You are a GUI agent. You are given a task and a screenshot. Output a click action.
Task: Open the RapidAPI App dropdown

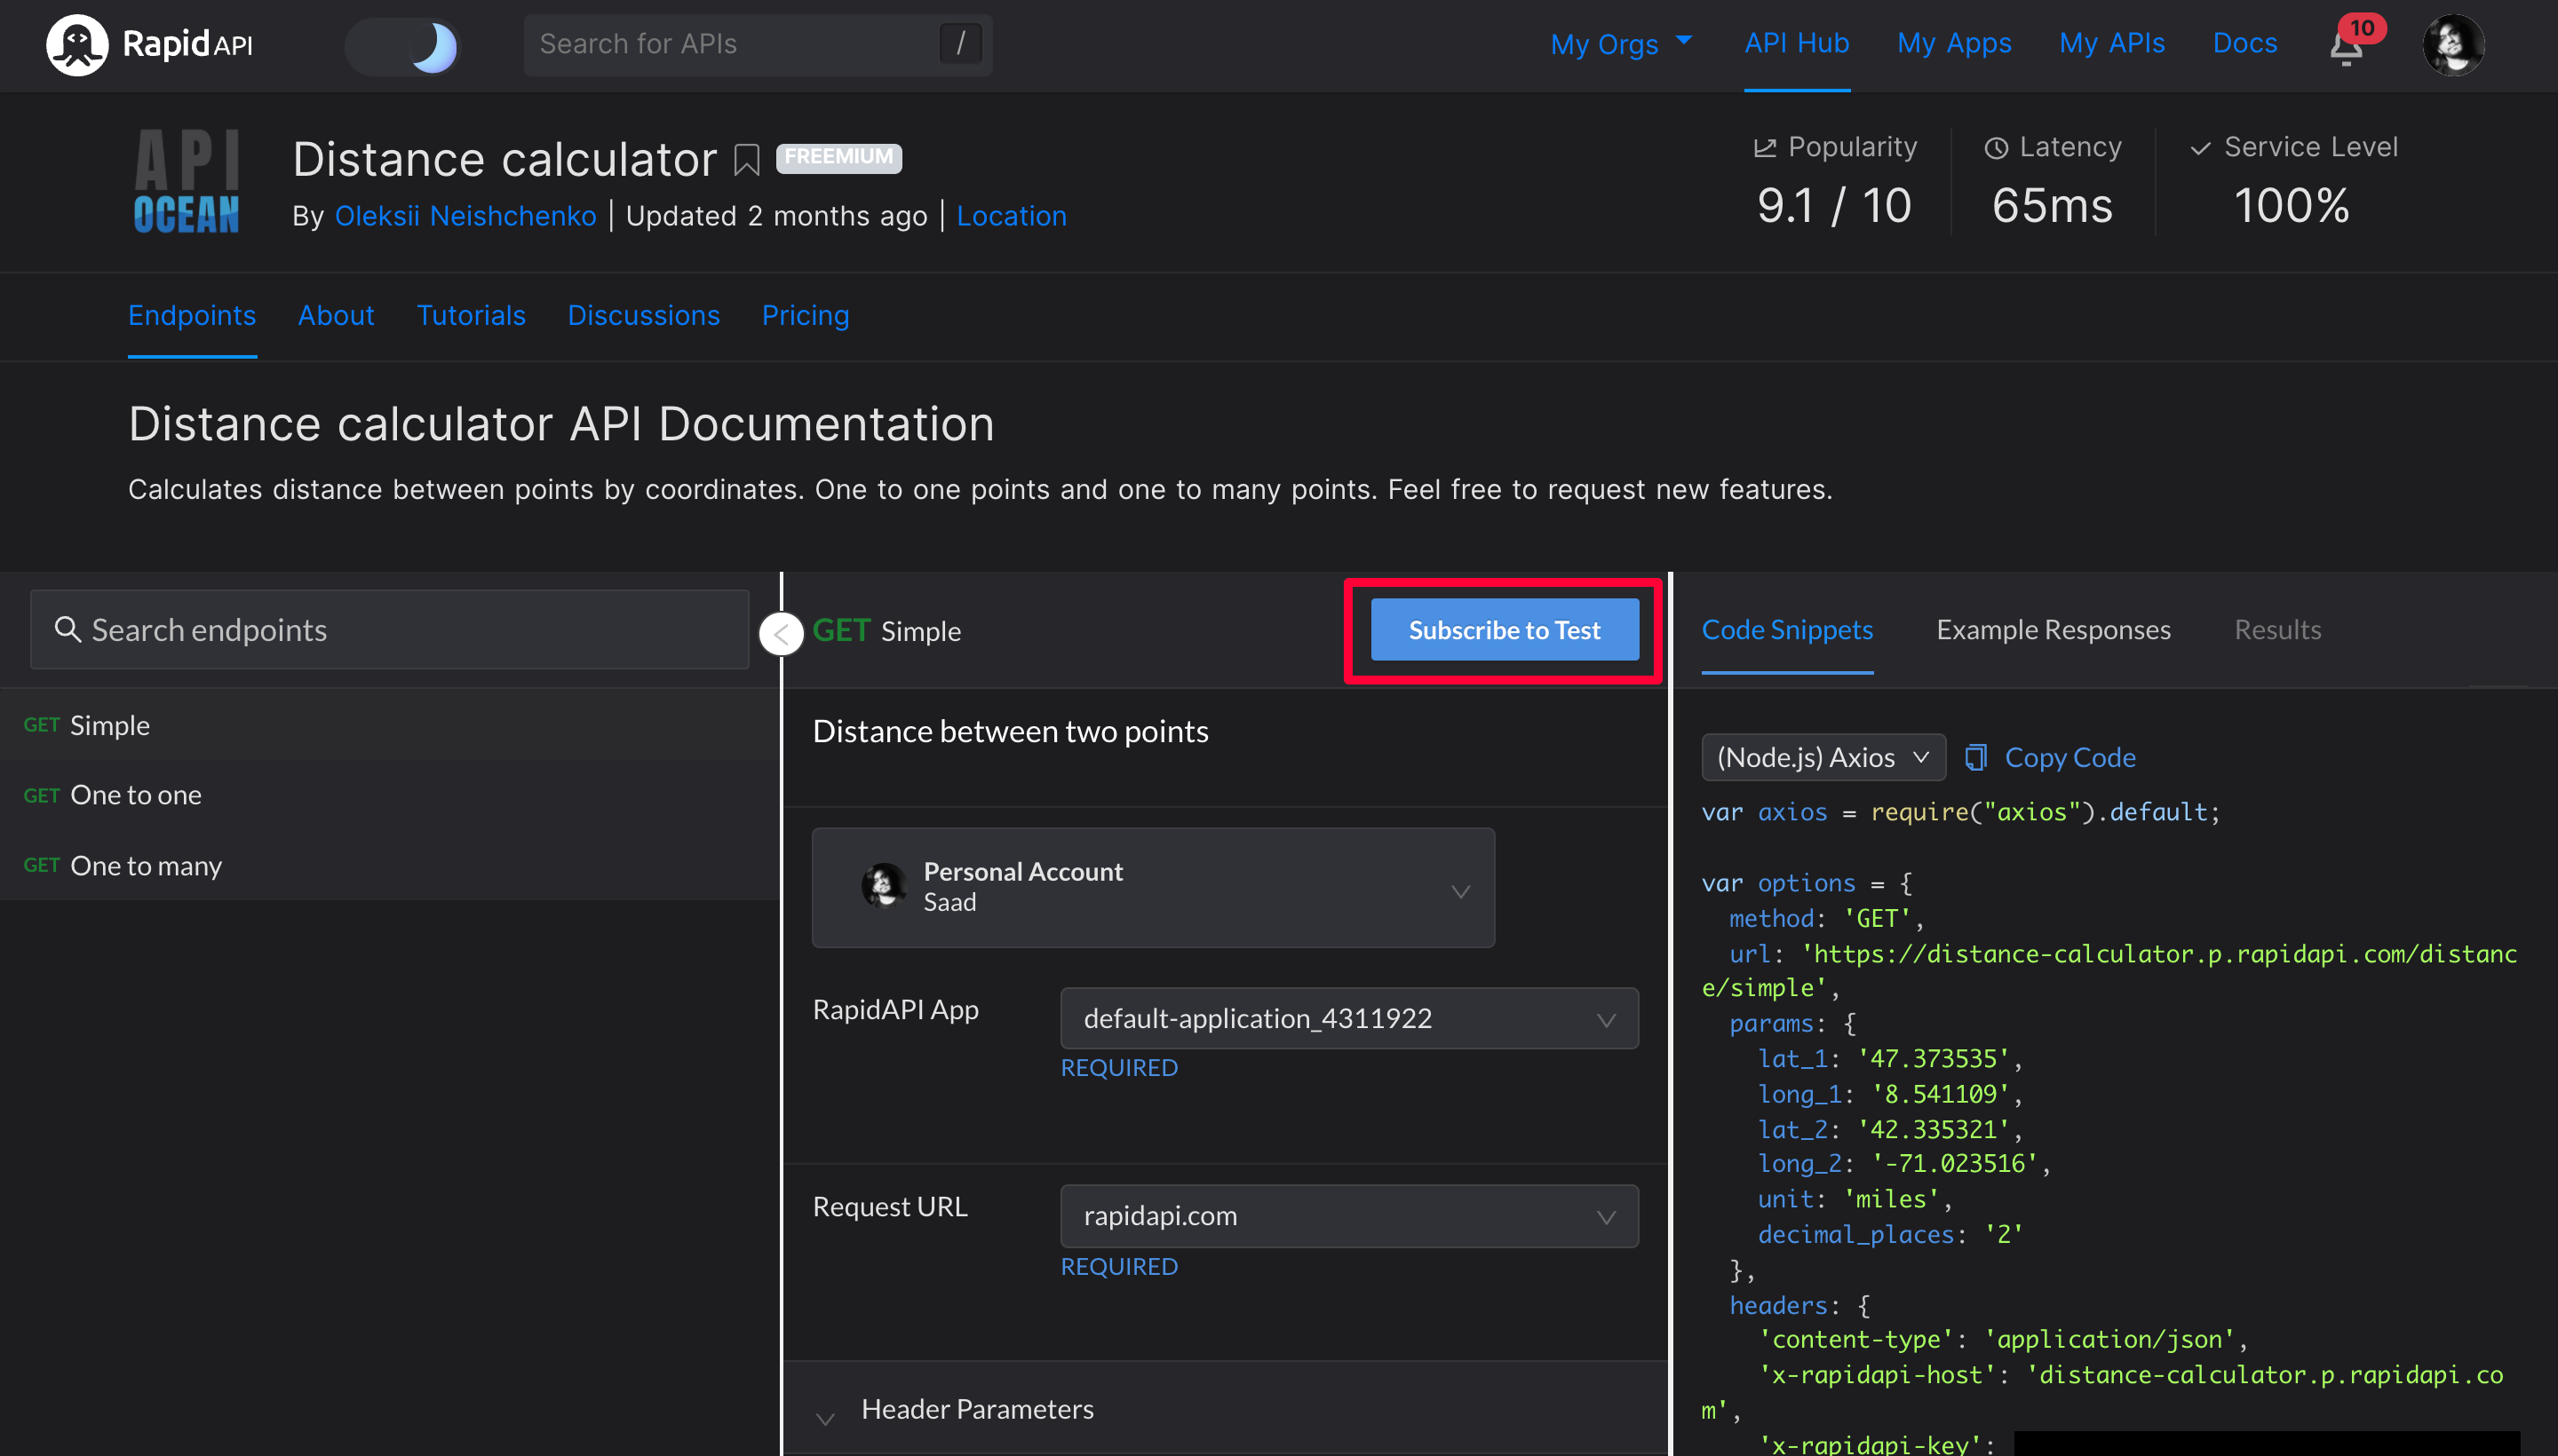[1348, 1019]
